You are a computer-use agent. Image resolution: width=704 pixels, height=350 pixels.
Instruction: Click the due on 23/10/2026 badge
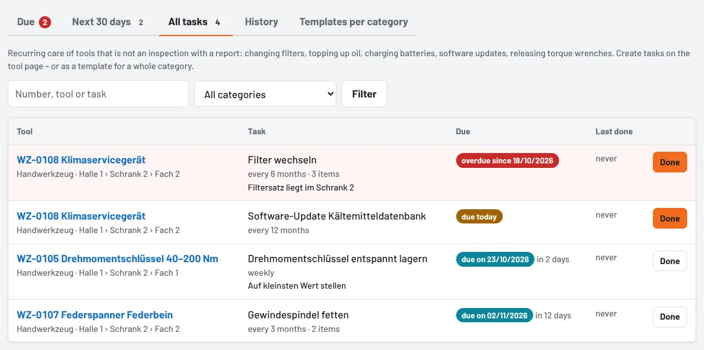coord(495,260)
